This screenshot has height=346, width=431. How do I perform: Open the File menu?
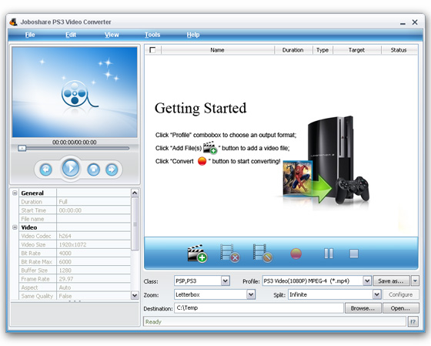30,35
